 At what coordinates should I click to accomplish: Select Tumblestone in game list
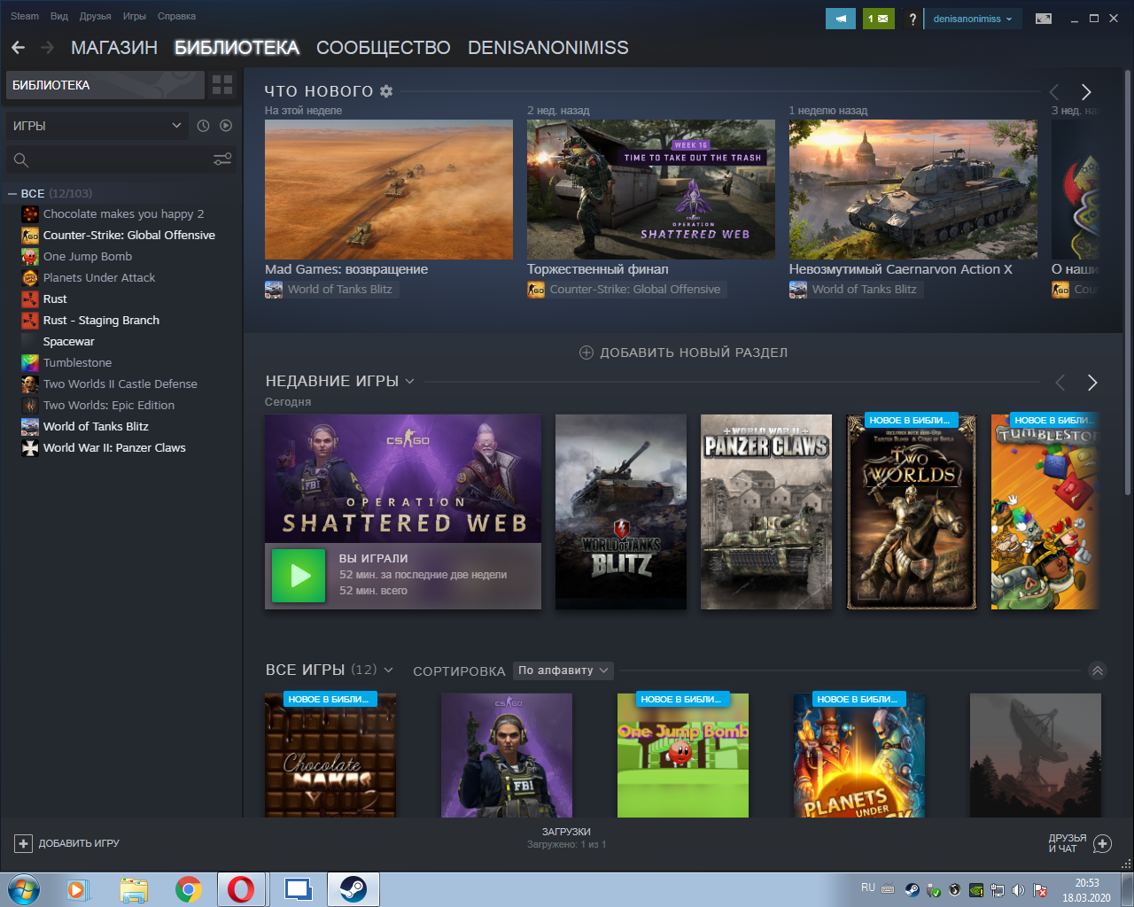pyautogui.click(x=77, y=362)
